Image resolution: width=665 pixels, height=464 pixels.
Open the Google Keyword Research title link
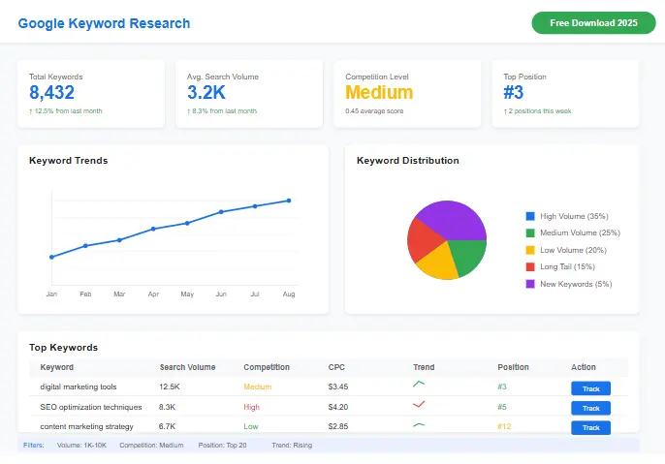(x=104, y=23)
